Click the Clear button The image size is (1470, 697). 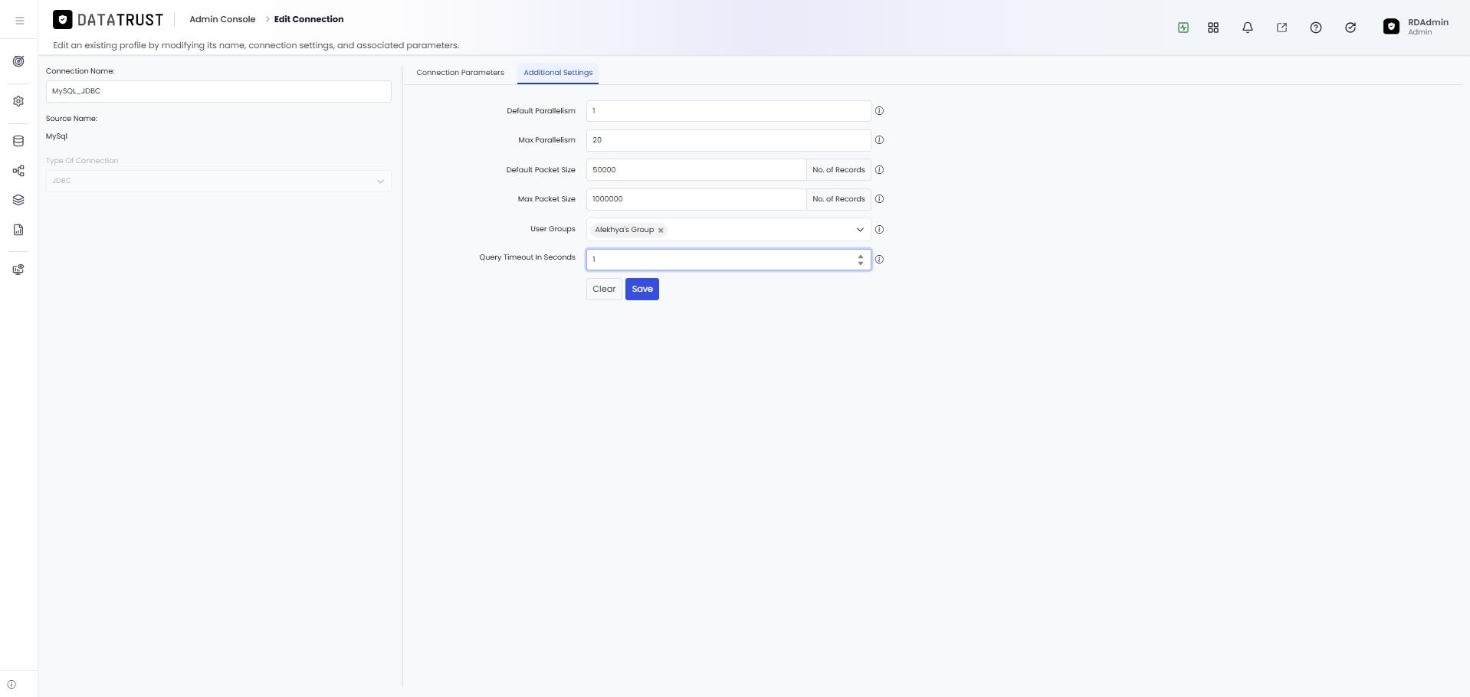pos(604,289)
